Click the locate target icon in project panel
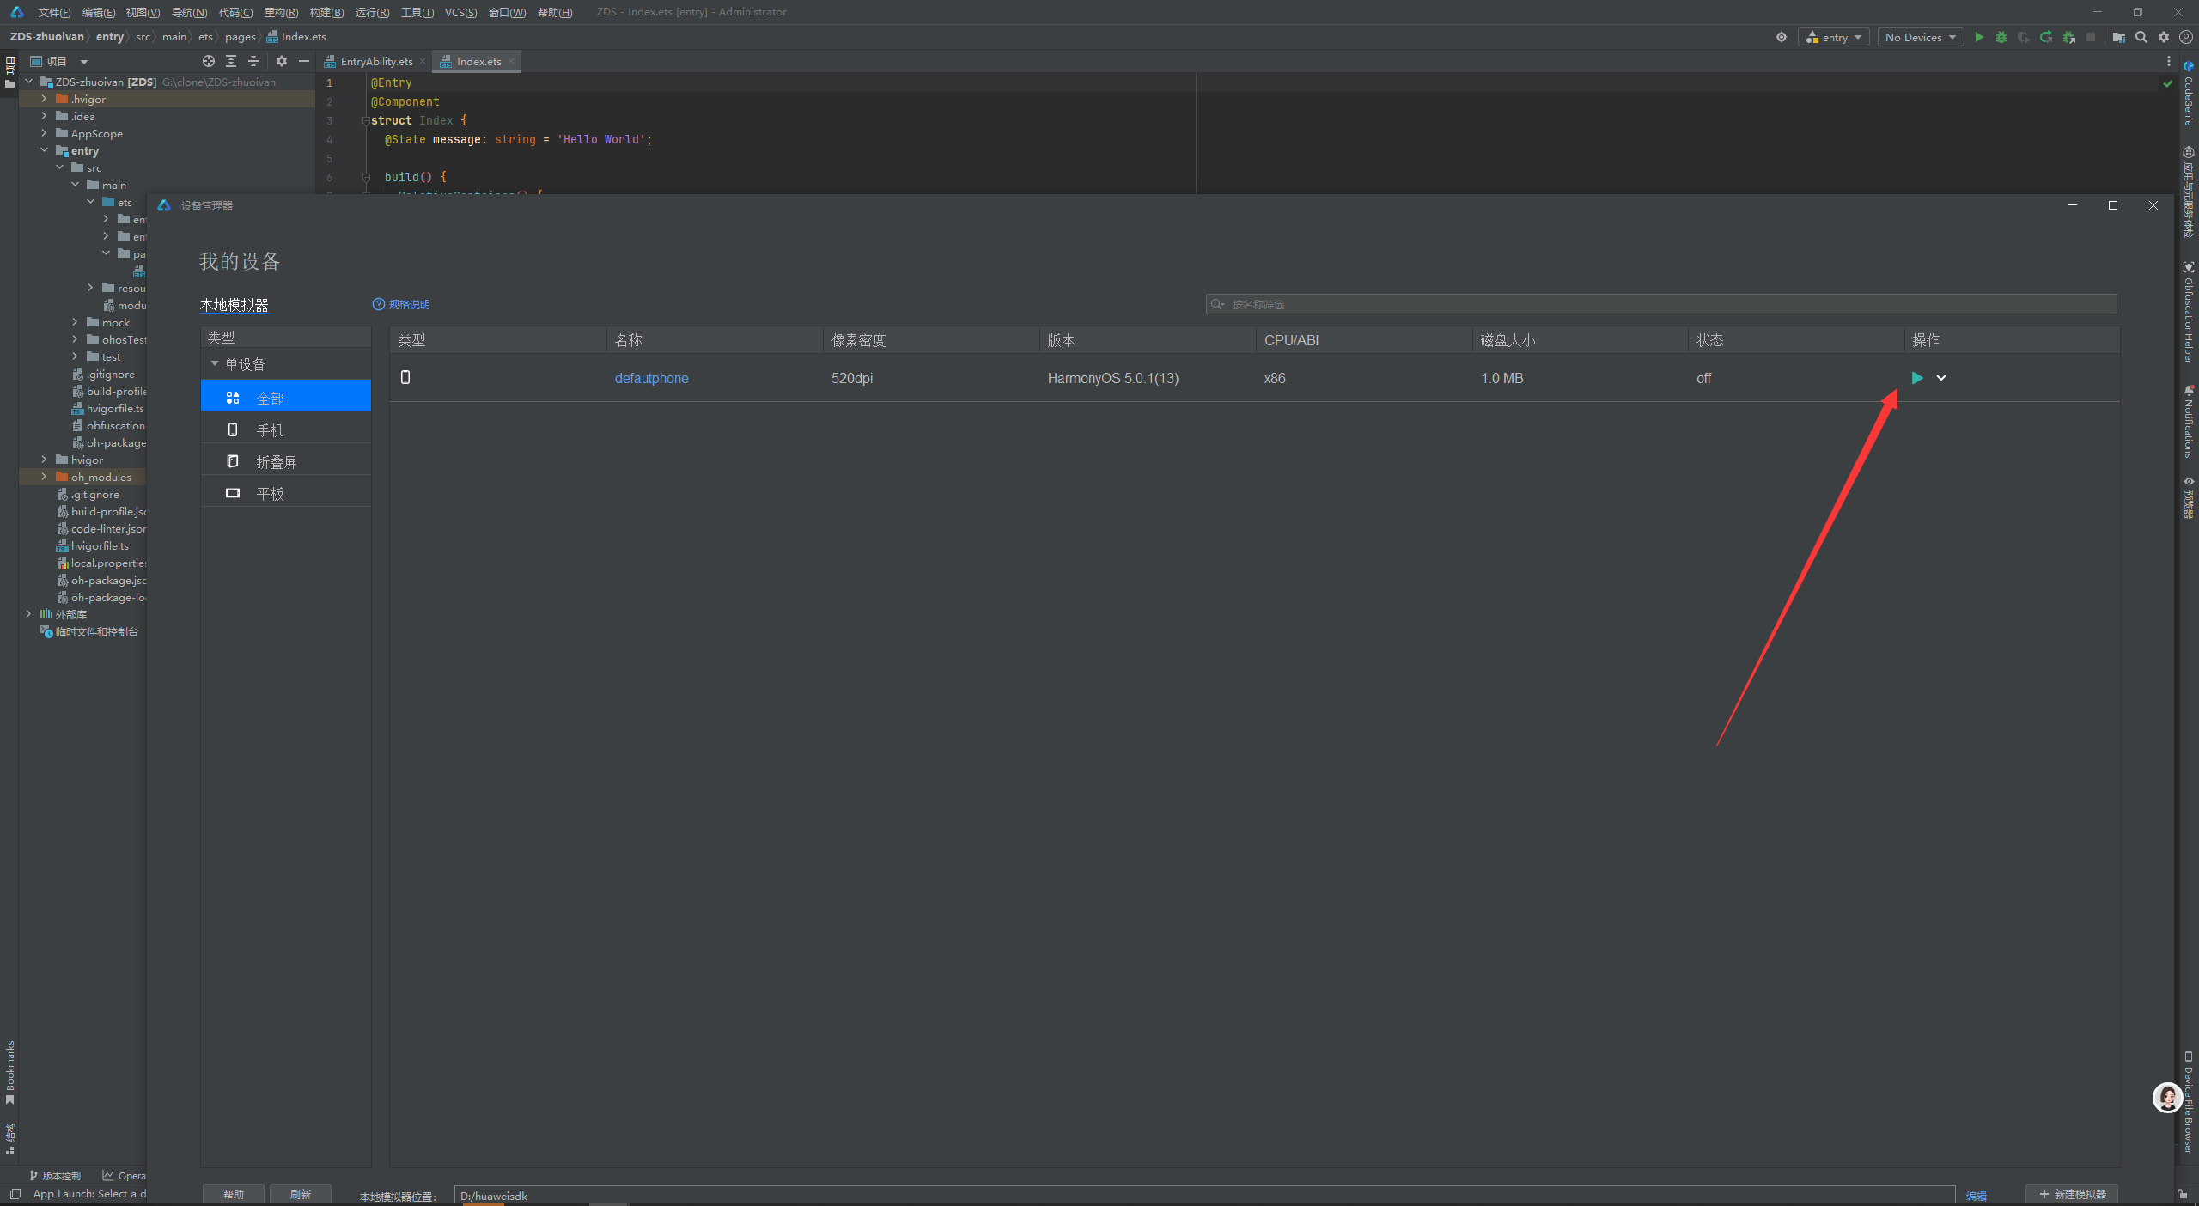The width and height of the screenshot is (2199, 1206). click(209, 61)
